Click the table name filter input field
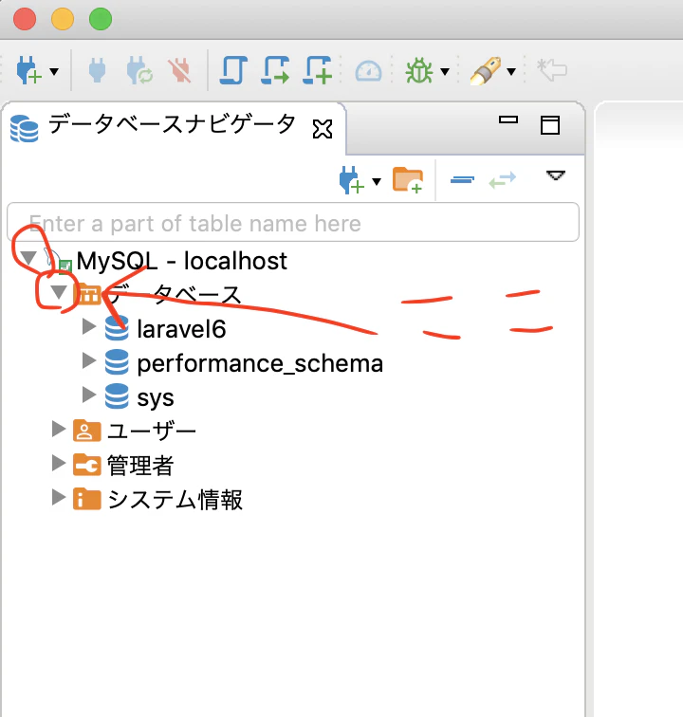This screenshot has width=683, height=717. 293,222
